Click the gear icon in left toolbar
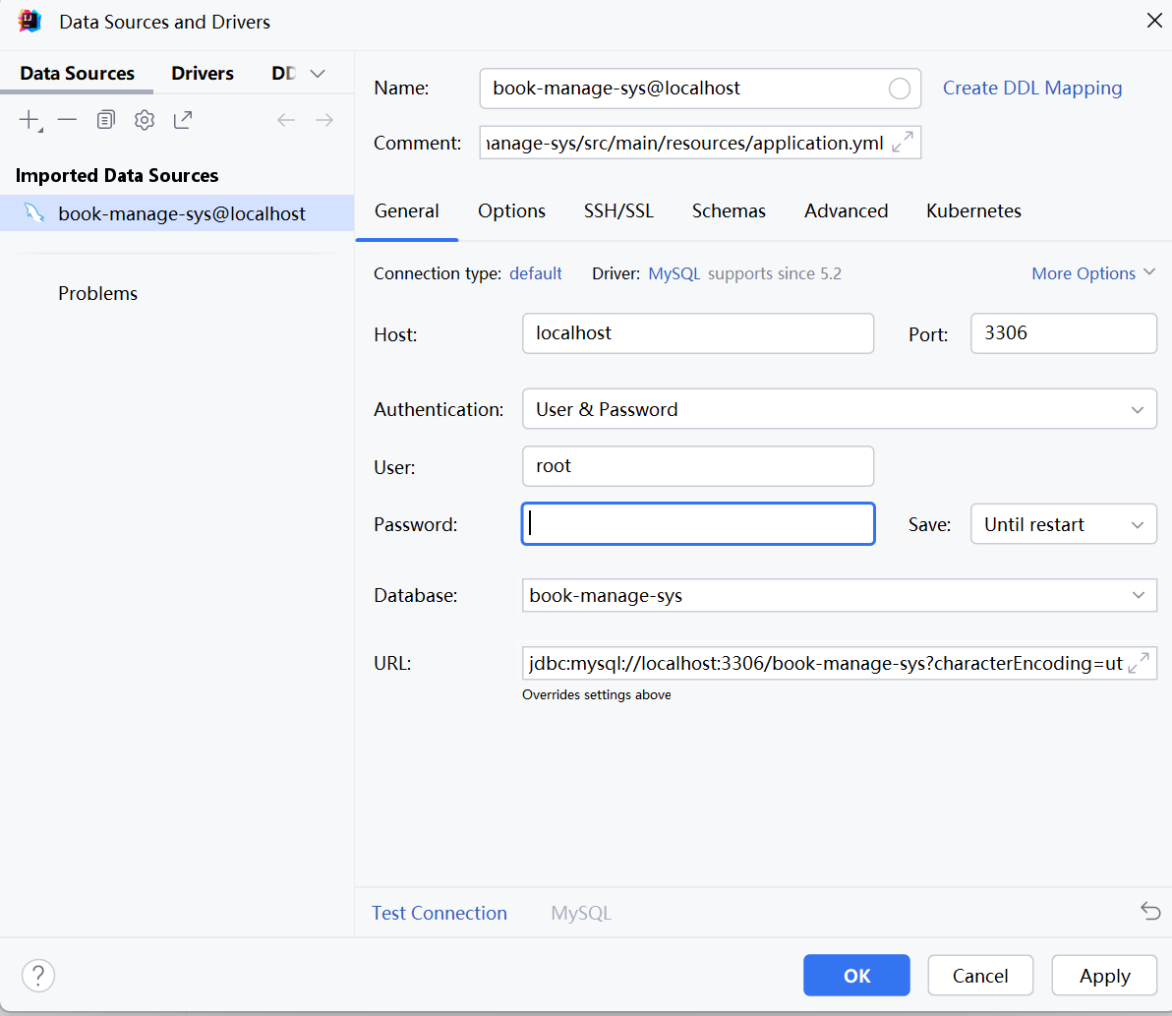 [x=145, y=120]
